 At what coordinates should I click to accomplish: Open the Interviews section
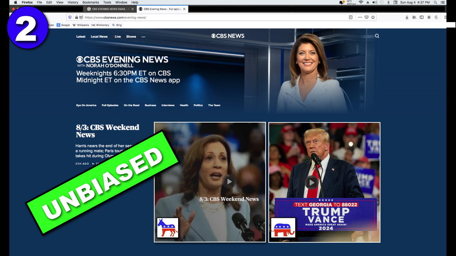[168, 105]
